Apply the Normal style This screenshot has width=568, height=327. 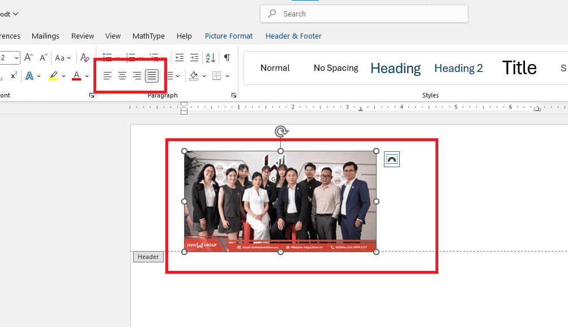coord(275,68)
